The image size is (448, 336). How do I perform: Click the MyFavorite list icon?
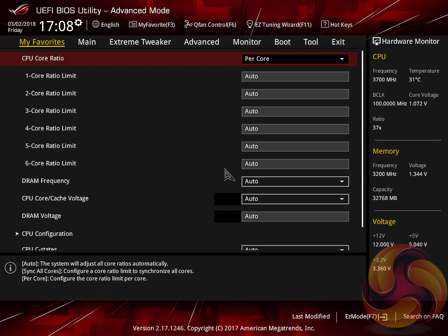(x=133, y=24)
